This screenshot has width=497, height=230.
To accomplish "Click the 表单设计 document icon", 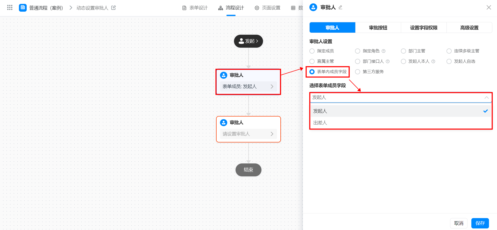I will [x=184, y=8].
